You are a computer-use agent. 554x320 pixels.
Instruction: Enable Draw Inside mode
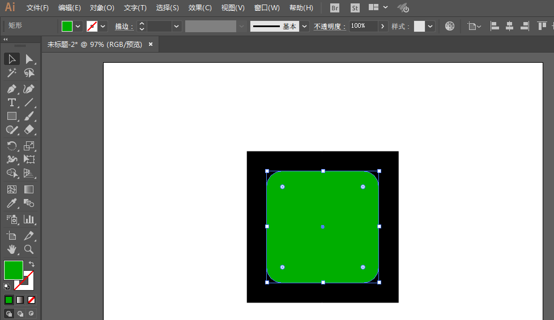[x=32, y=313]
